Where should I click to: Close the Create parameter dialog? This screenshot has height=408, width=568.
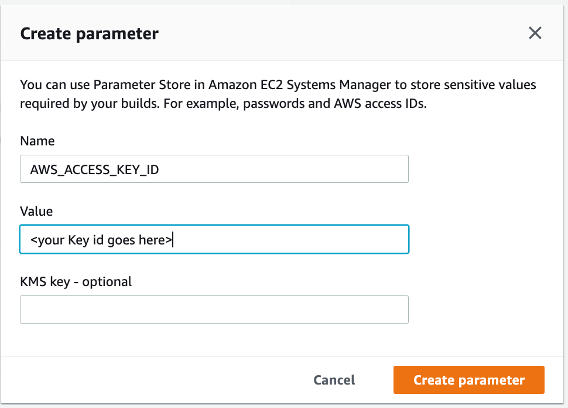tap(535, 33)
